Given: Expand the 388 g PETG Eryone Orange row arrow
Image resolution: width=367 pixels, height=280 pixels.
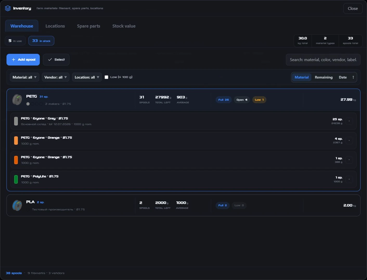Looking at the screenshot, I should pyautogui.click(x=349, y=160).
